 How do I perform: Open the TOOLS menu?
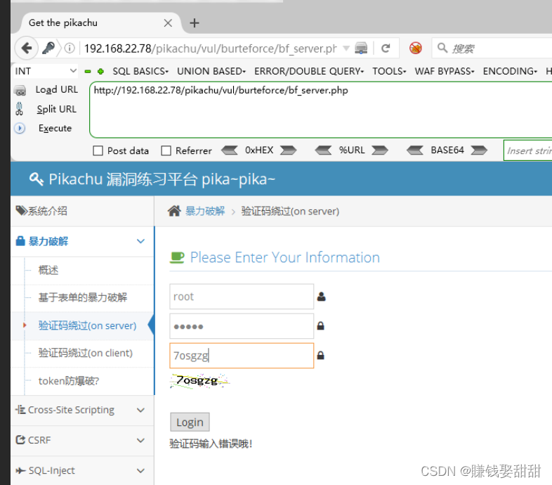click(x=389, y=71)
